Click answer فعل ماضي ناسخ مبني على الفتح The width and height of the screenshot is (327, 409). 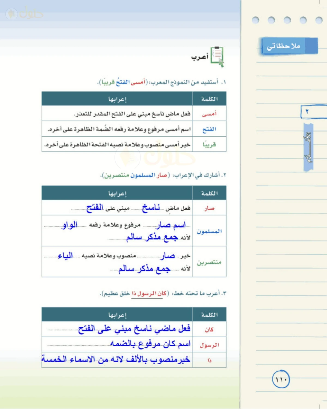(x=134, y=329)
